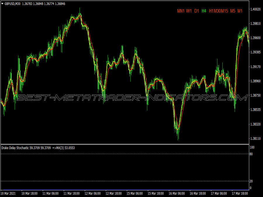Click the MN1 timeframe label

181,11
